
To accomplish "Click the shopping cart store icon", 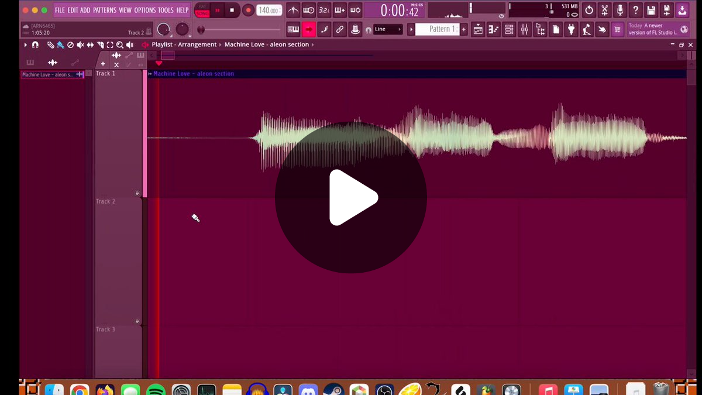I will 617,29.
